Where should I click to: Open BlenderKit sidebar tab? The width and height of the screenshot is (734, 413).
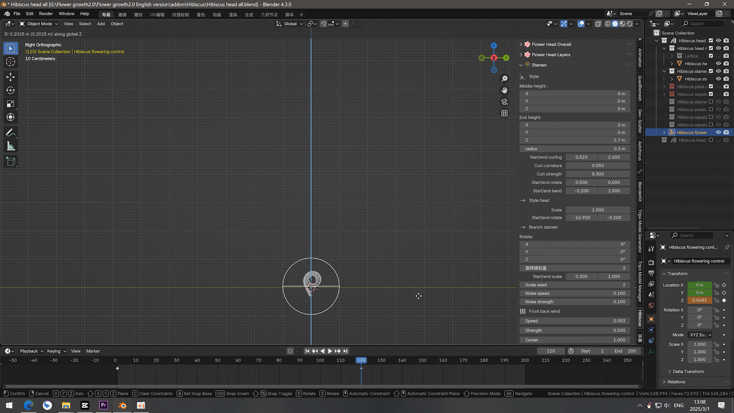pos(640,191)
